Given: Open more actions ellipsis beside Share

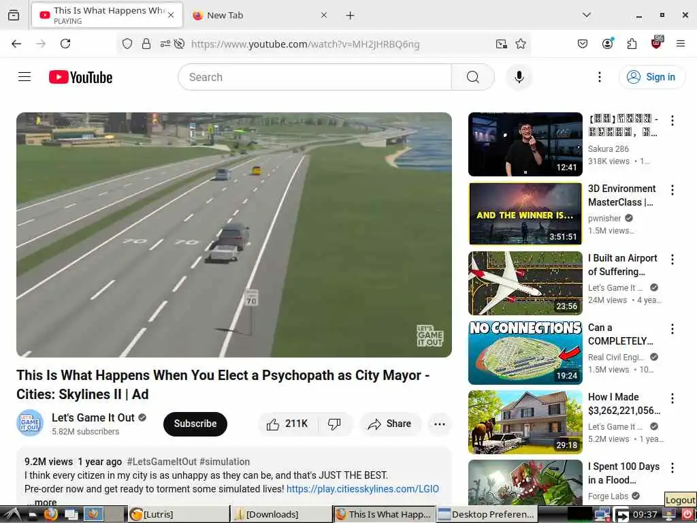Looking at the screenshot, I should pos(439,424).
